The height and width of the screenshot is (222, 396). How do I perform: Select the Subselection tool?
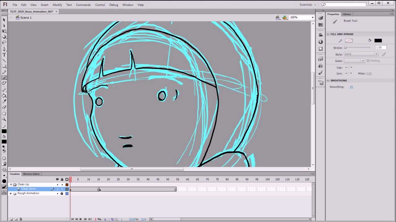click(x=4, y=26)
